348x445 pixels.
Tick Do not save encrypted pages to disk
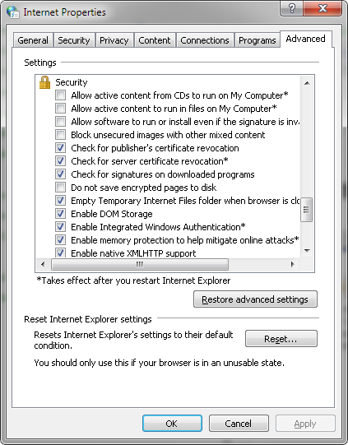tap(60, 188)
